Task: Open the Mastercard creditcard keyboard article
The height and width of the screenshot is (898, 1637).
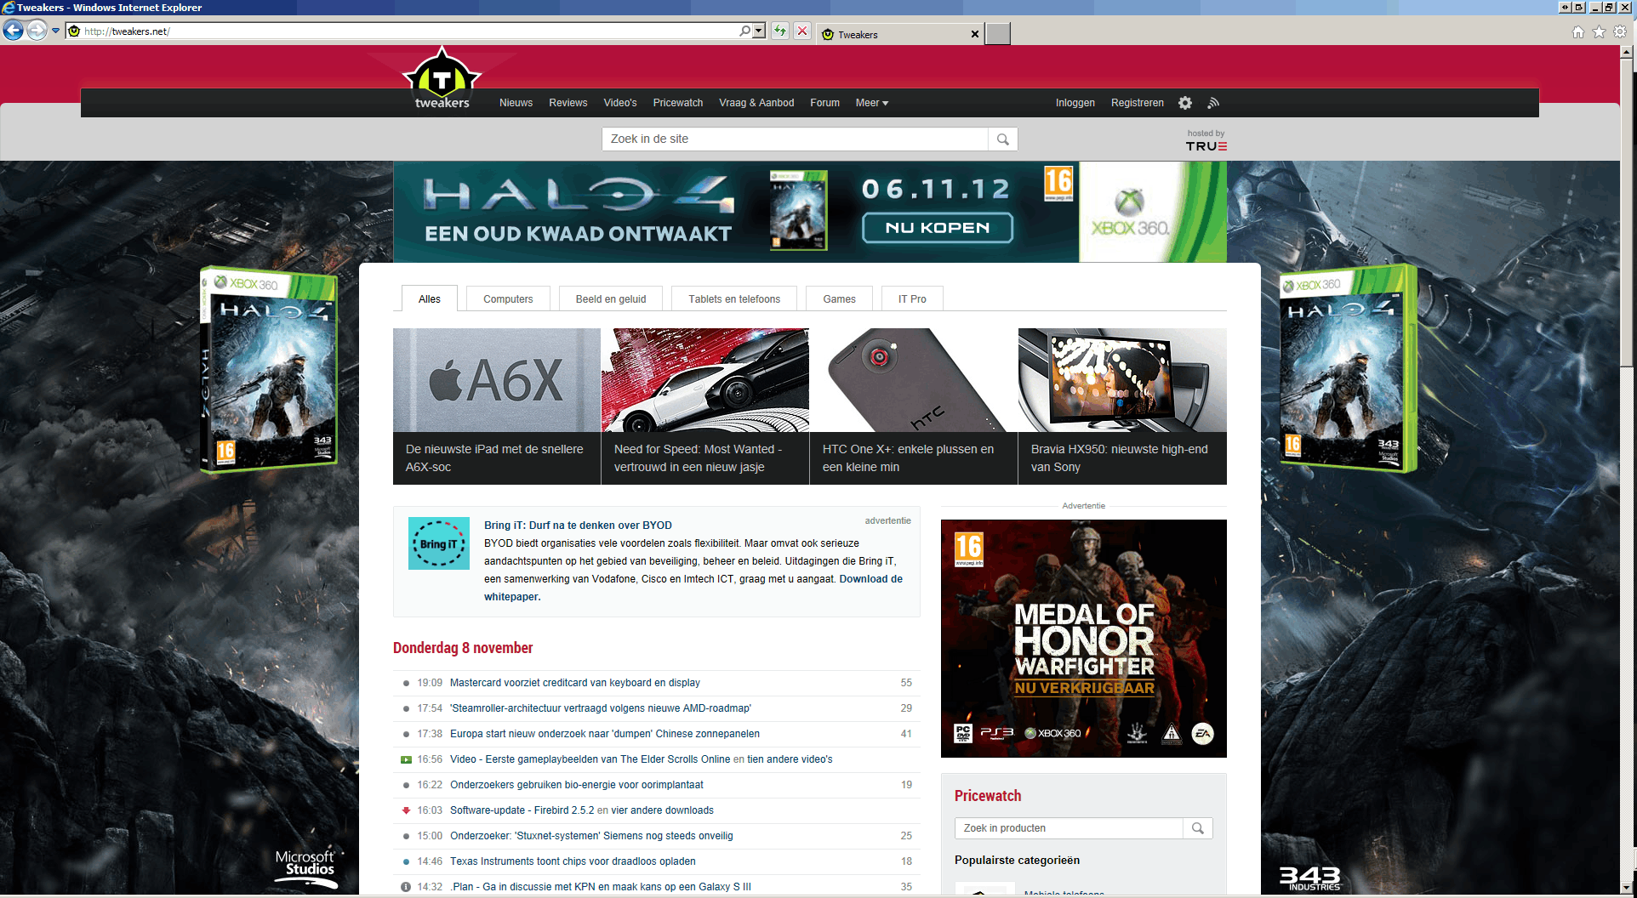Action: tap(575, 683)
